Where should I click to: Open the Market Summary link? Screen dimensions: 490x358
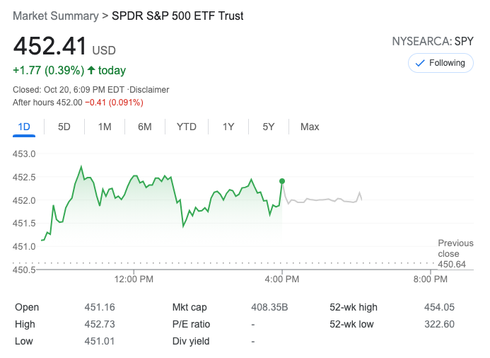pos(54,16)
